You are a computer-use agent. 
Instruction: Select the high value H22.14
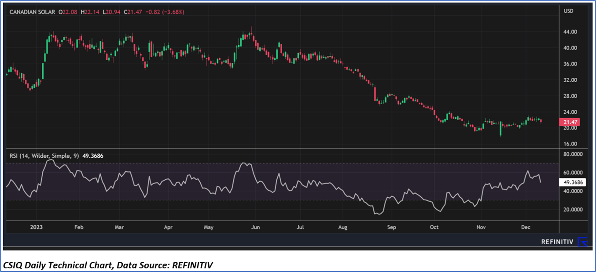[89, 12]
